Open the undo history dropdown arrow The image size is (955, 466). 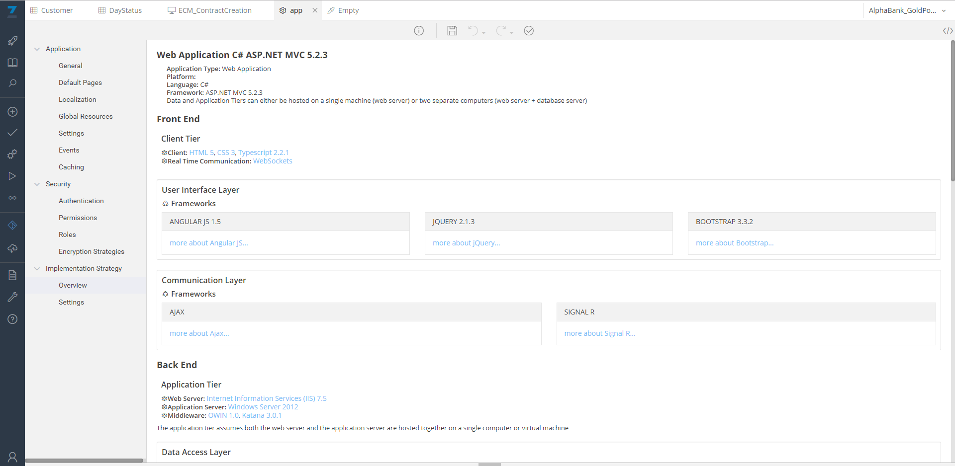483,33
